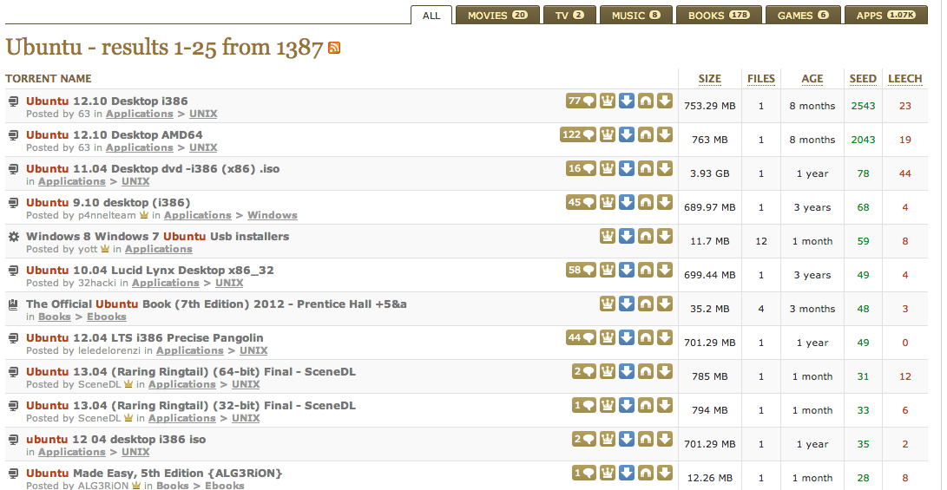
Task: Switch to the GAMES tab
Action: (803, 15)
